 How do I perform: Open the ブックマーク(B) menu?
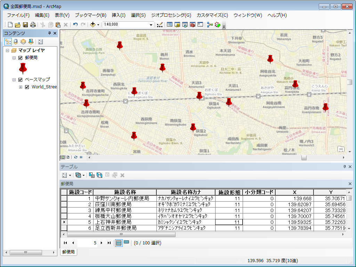point(91,15)
